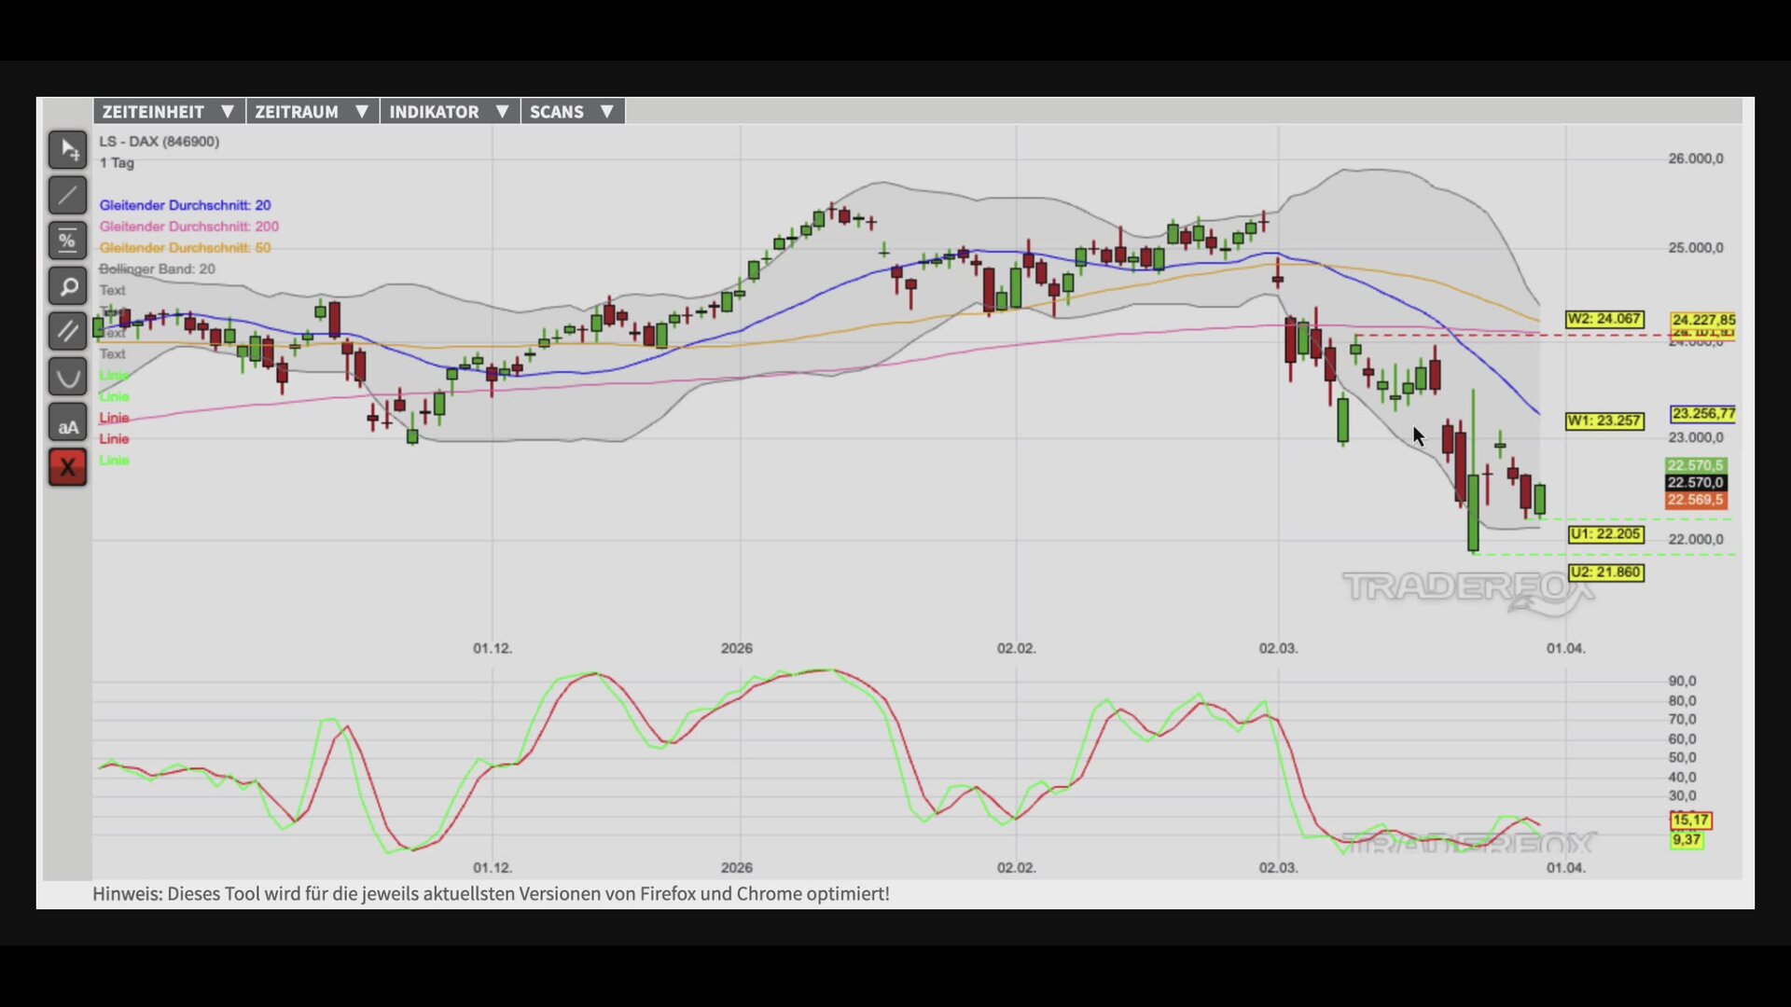The image size is (1791, 1007).
Task: Open the ZEITEINHEIT dropdown
Action: tap(168, 112)
